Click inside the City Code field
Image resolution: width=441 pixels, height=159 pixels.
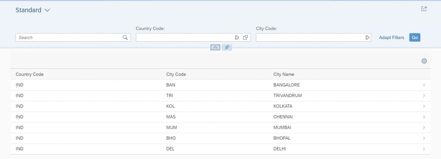click(x=310, y=37)
